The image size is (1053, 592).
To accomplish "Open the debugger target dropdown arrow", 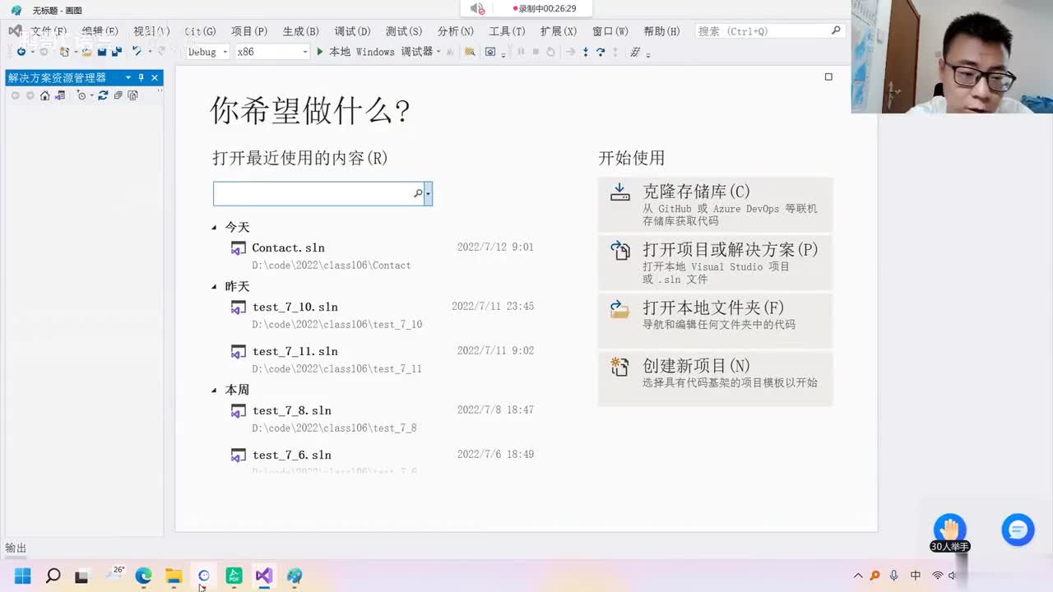I will click(x=438, y=52).
